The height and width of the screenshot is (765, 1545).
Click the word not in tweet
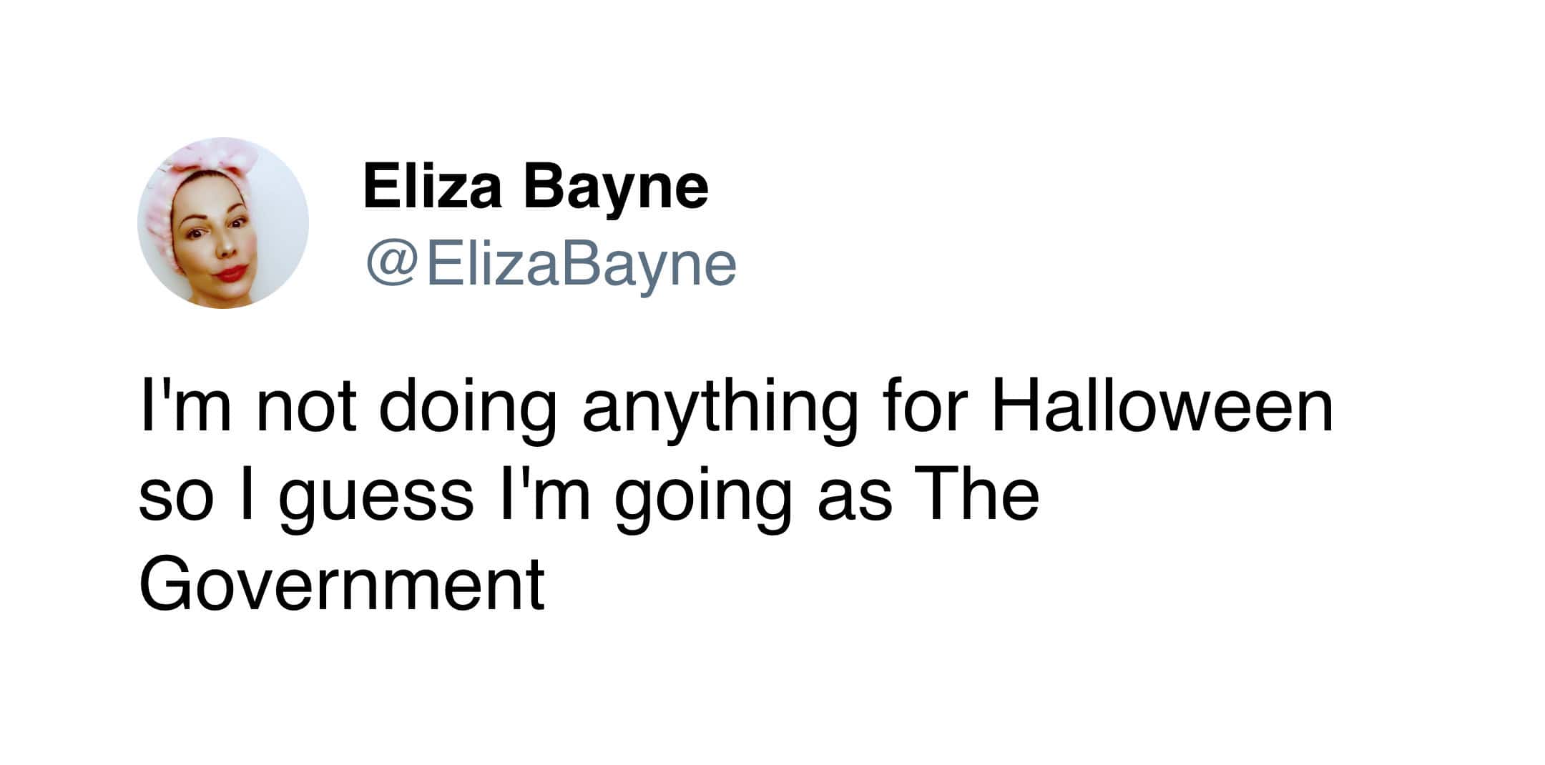pos(305,410)
